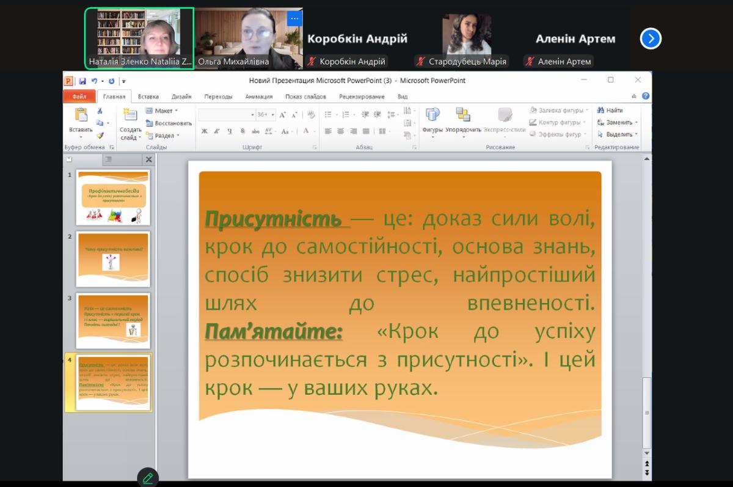Select the Format Painter brush icon

tap(100, 135)
